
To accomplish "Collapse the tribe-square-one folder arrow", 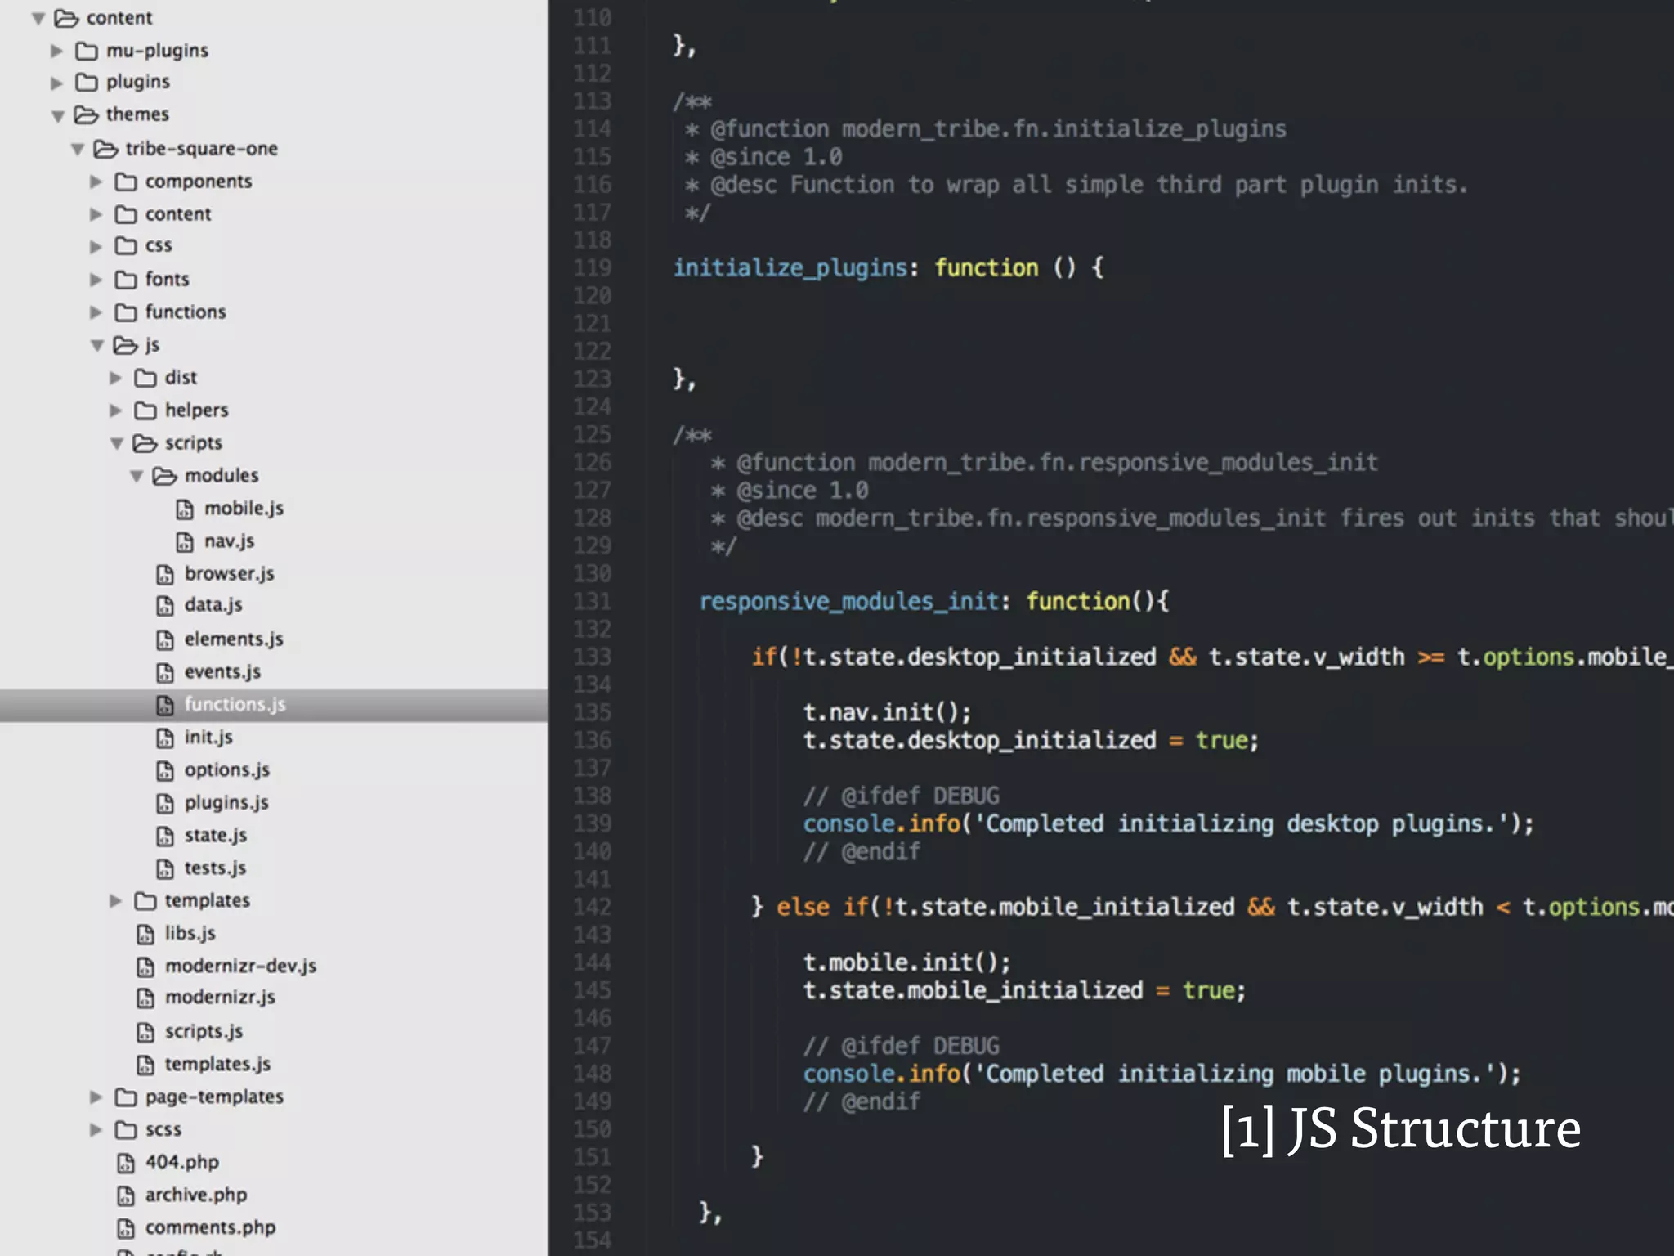I will click(77, 149).
